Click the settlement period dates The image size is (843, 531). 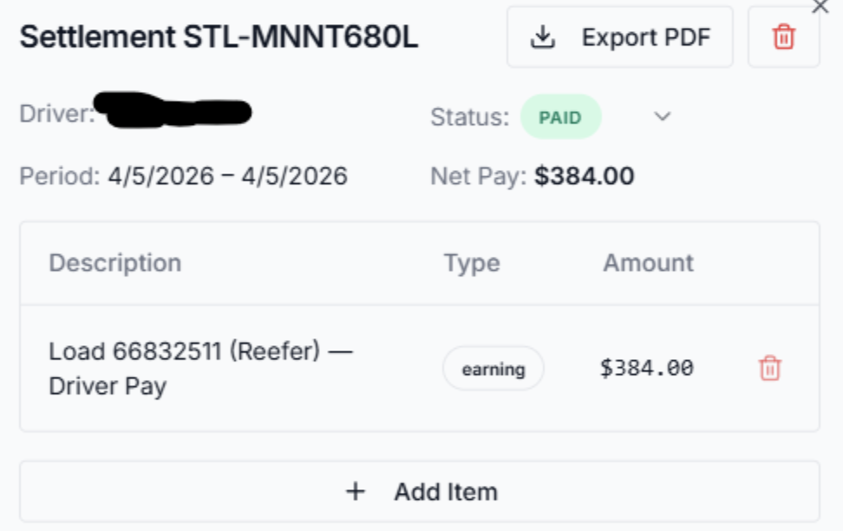227,177
